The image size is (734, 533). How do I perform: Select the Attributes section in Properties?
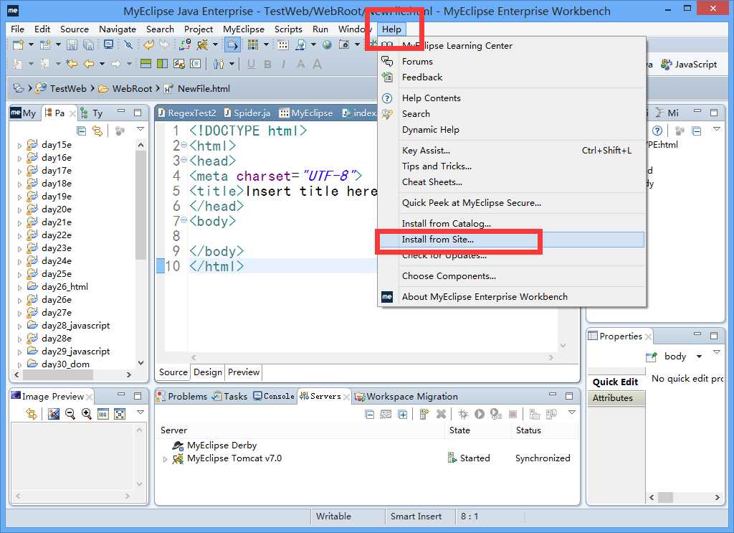(616, 397)
